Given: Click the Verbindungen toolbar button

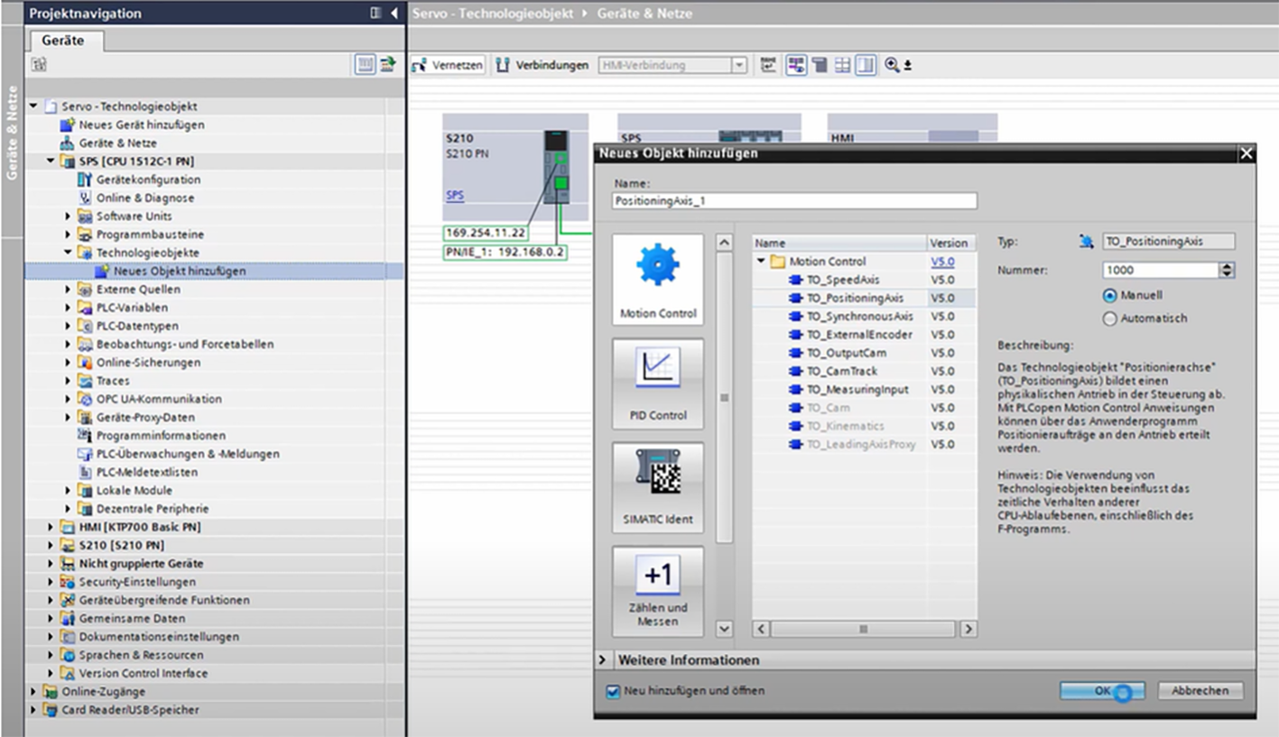Looking at the screenshot, I should [542, 65].
